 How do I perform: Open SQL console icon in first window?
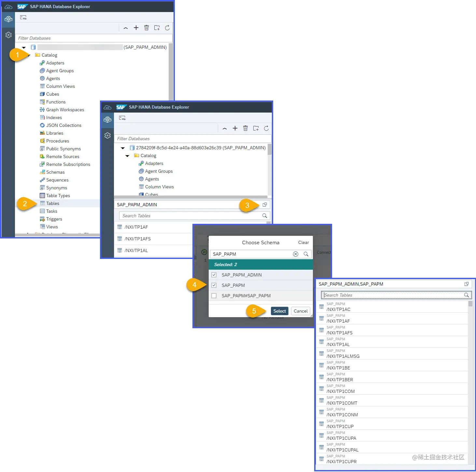tap(23, 18)
